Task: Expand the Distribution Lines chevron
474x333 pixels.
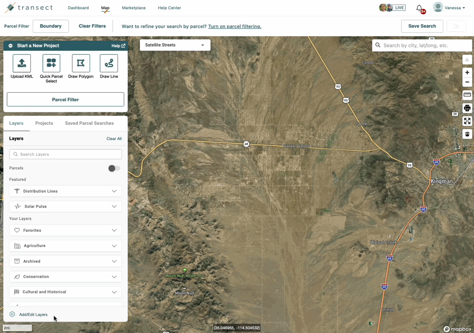Action: tap(114, 191)
